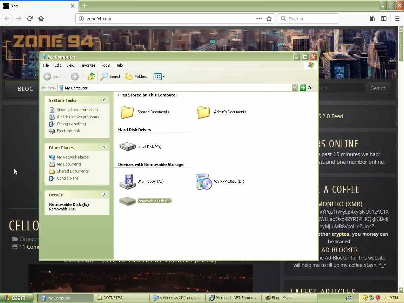Open the File menu
The width and height of the screenshot is (404, 303).
[x=46, y=65]
